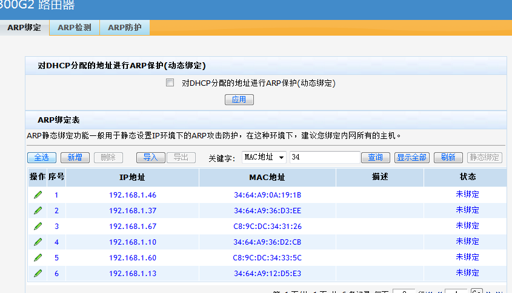The width and height of the screenshot is (512, 293).
Task: Switch to the ARP检测 tab
Action: click(x=75, y=28)
